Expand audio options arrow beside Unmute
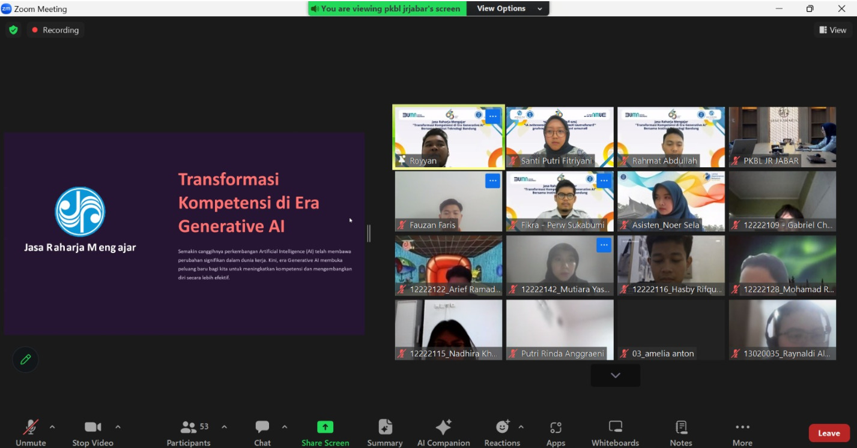 tap(52, 427)
